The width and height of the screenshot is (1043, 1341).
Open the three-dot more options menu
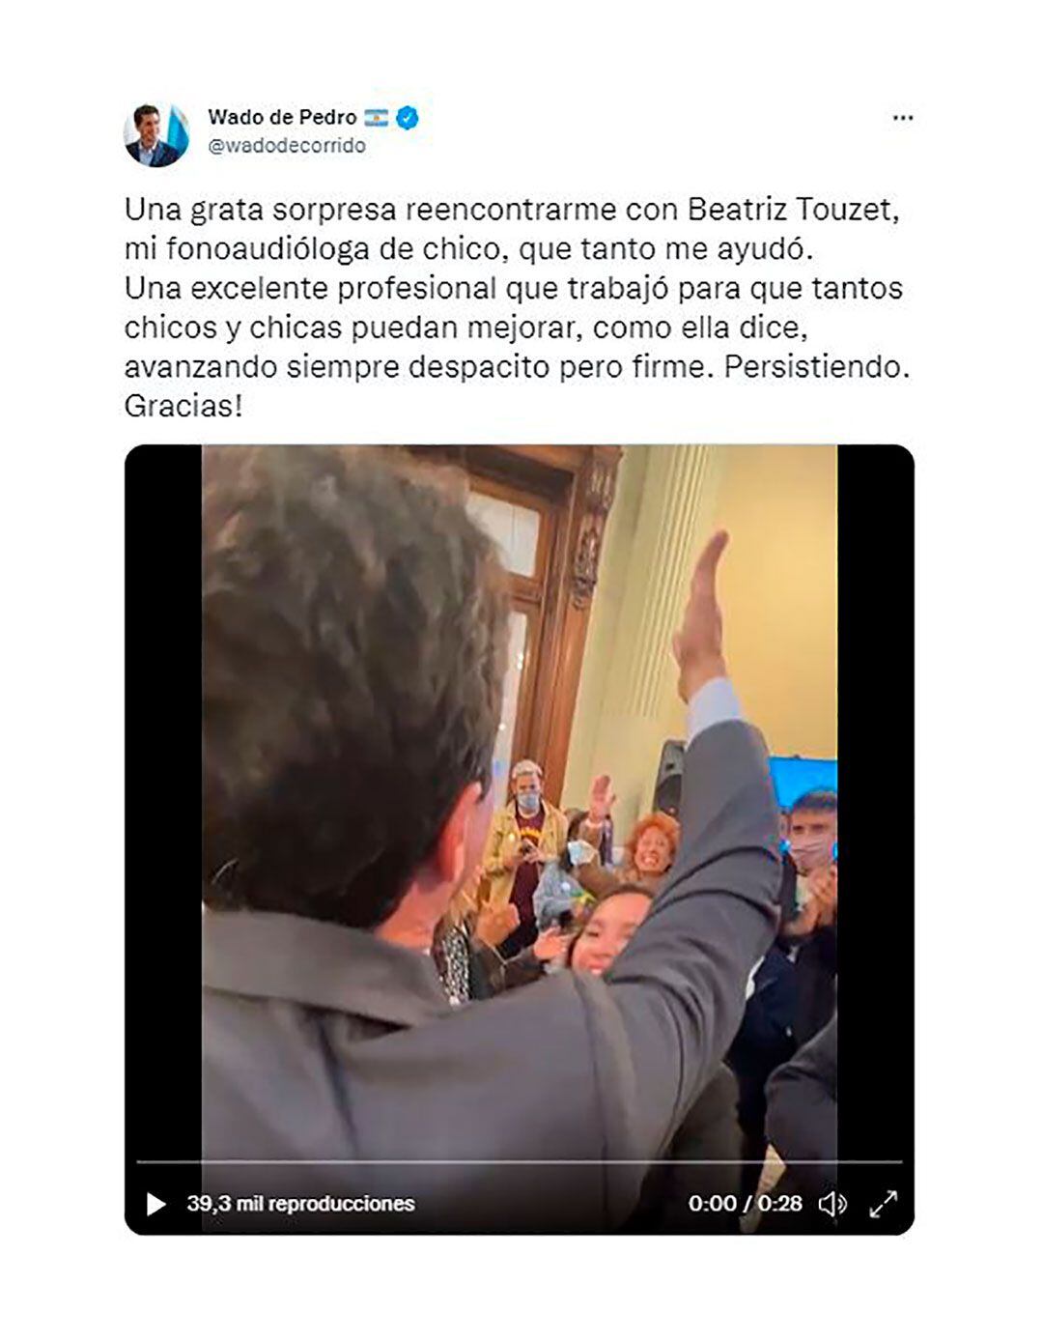pyautogui.click(x=903, y=118)
